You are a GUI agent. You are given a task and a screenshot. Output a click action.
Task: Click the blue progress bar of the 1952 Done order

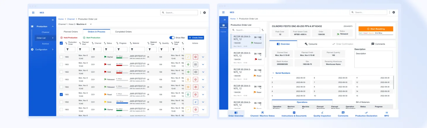click(x=122, y=103)
